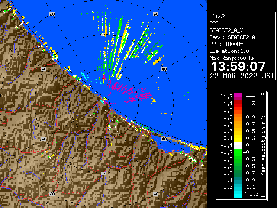Viewport: 277px width, 208px height.
Task: Click the '40' ring label east-southeast near the coast
Action: tap(164, 139)
